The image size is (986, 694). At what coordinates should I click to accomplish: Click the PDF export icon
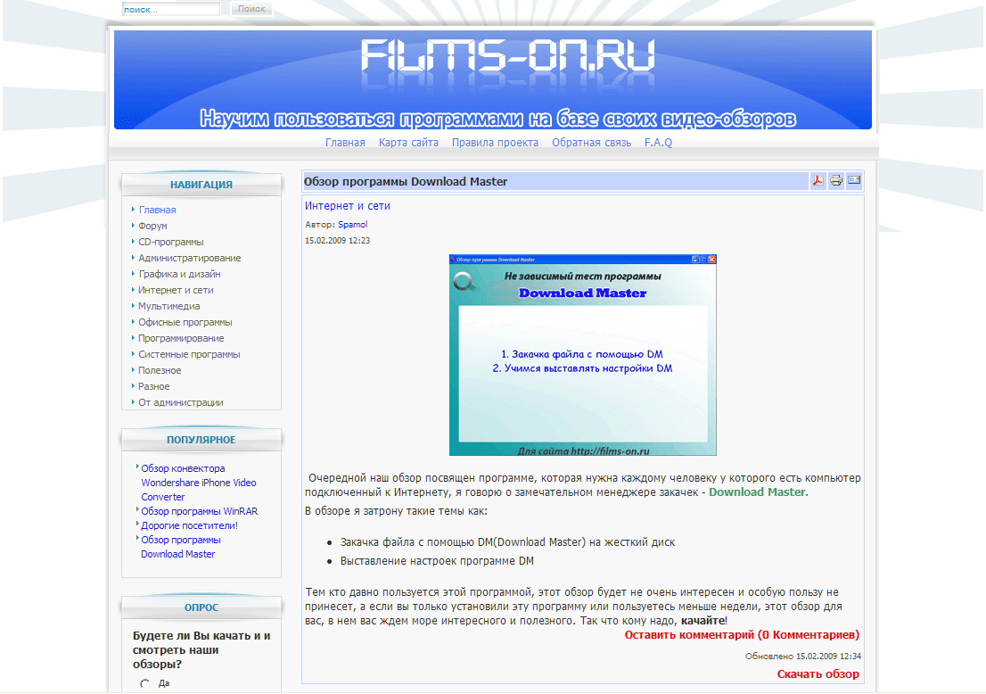click(818, 180)
